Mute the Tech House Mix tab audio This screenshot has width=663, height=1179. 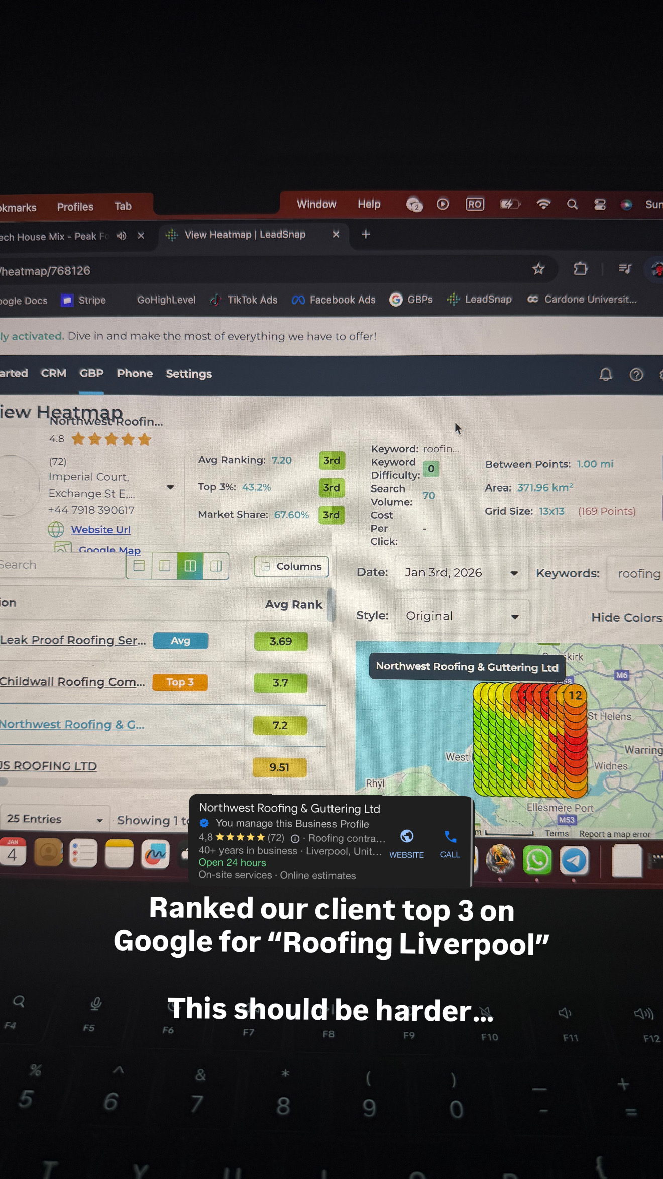pyautogui.click(x=122, y=236)
